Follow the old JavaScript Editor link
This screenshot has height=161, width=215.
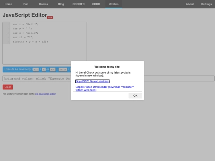(x=45, y=94)
